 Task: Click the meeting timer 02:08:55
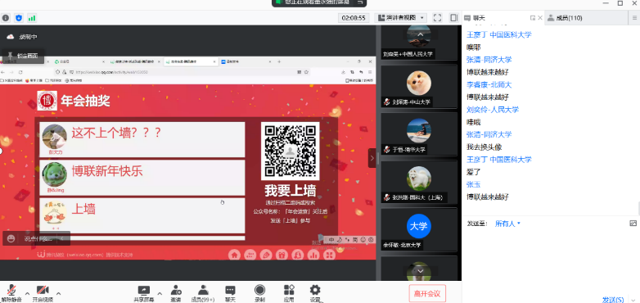354,18
